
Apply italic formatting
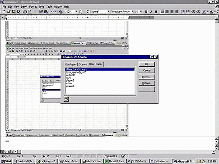(x=151, y=12)
